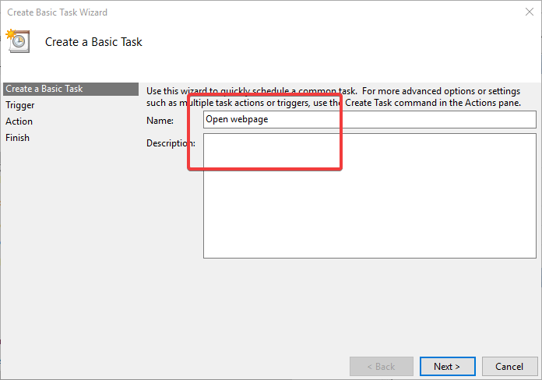Click the Name: label
This screenshot has height=380, width=542.
[160, 121]
